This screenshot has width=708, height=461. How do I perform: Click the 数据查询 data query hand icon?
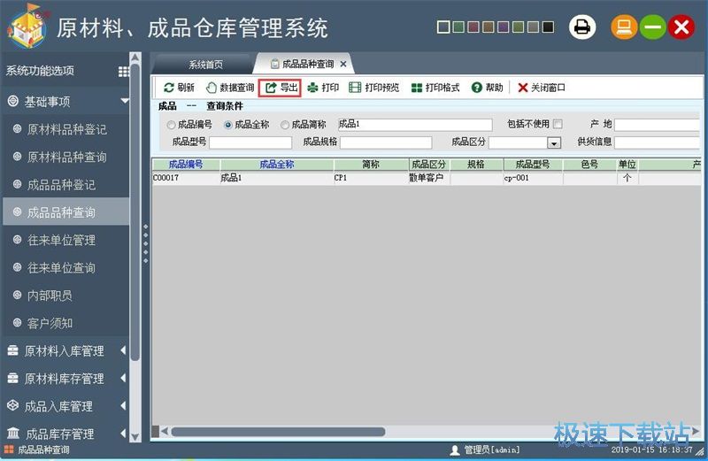pyautogui.click(x=211, y=88)
